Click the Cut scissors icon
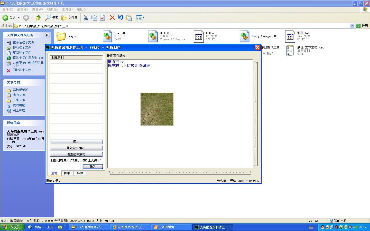The image size is (370, 231). [x=86, y=18]
